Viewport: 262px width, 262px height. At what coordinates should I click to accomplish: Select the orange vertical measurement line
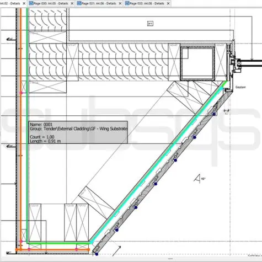(20, 129)
